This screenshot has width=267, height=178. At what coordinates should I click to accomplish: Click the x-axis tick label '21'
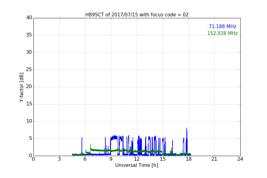[214, 159]
